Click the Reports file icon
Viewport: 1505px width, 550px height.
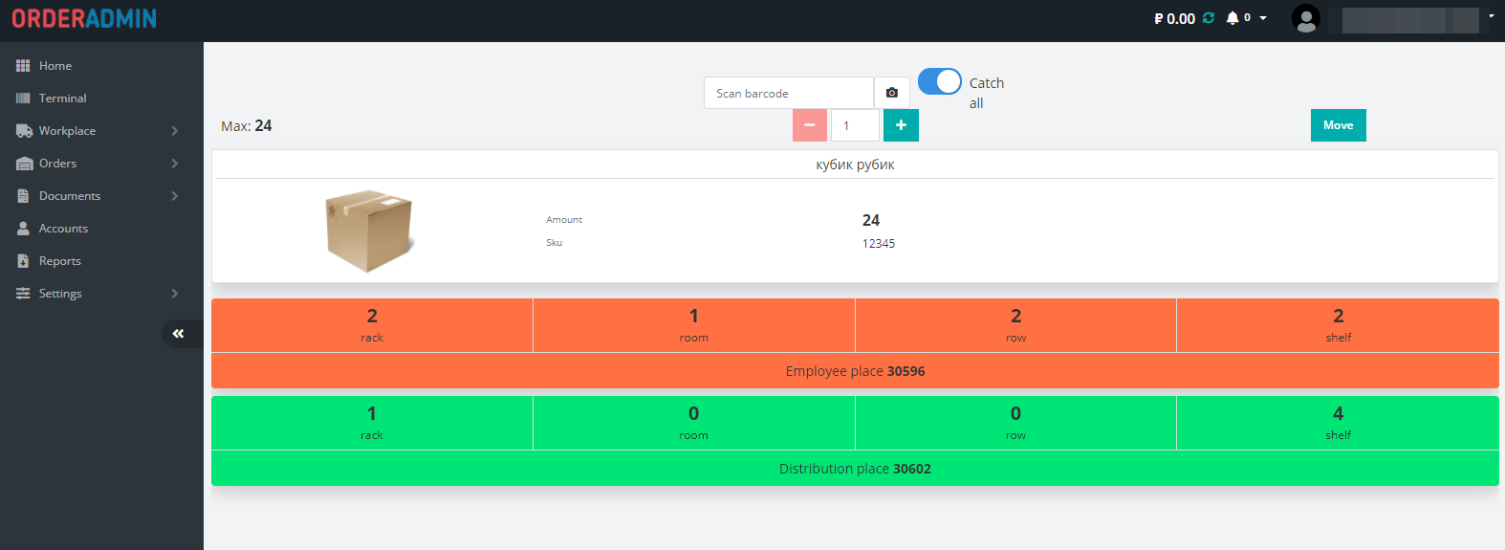point(23,261)
